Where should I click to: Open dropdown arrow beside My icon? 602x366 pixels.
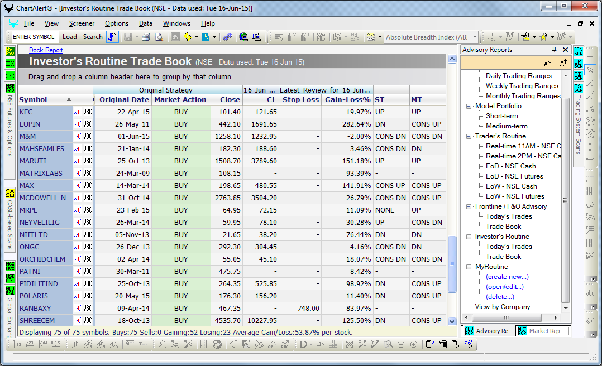[x=214, y=37]
